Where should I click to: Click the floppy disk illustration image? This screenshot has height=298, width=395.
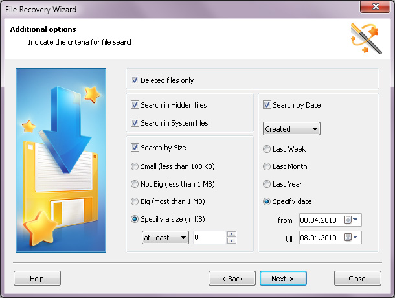61,160
